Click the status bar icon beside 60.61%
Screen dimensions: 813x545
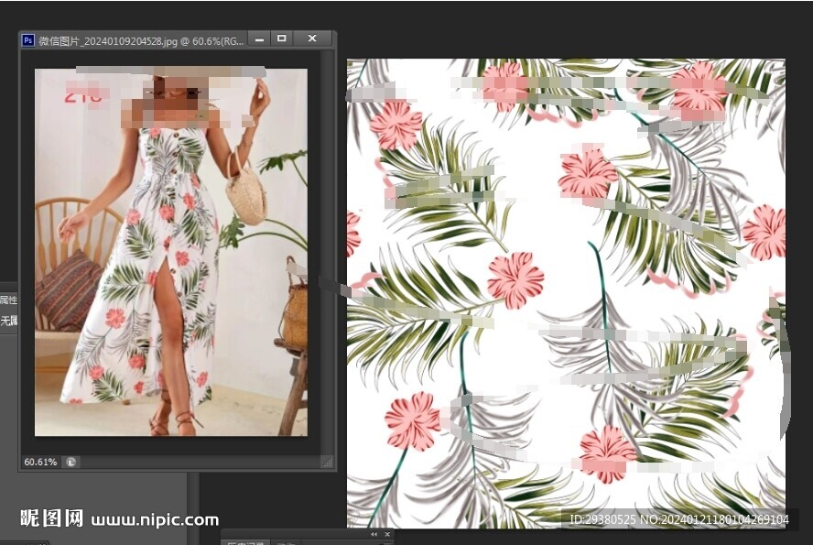(71, 462)
